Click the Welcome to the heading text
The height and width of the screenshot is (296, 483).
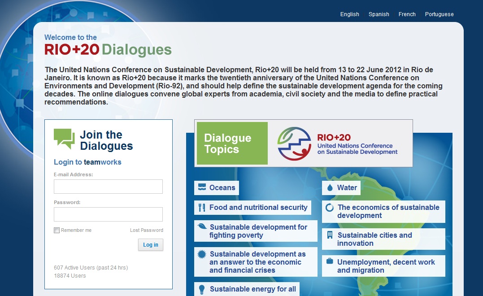[70, 37]
